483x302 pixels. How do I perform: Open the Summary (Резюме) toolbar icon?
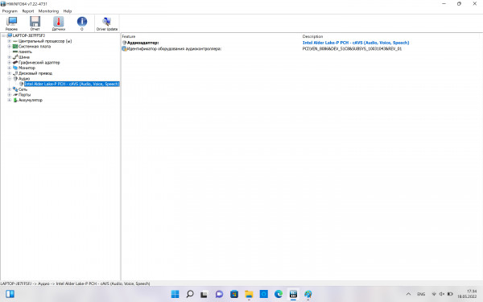12,23
